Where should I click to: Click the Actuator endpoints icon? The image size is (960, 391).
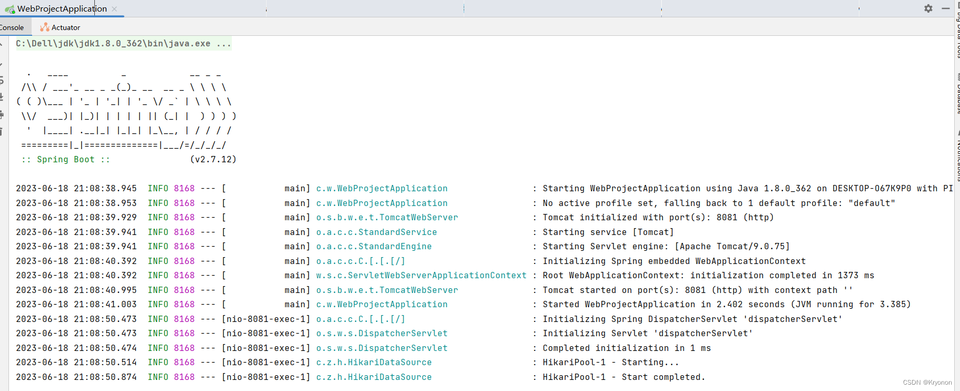point(45,27)
